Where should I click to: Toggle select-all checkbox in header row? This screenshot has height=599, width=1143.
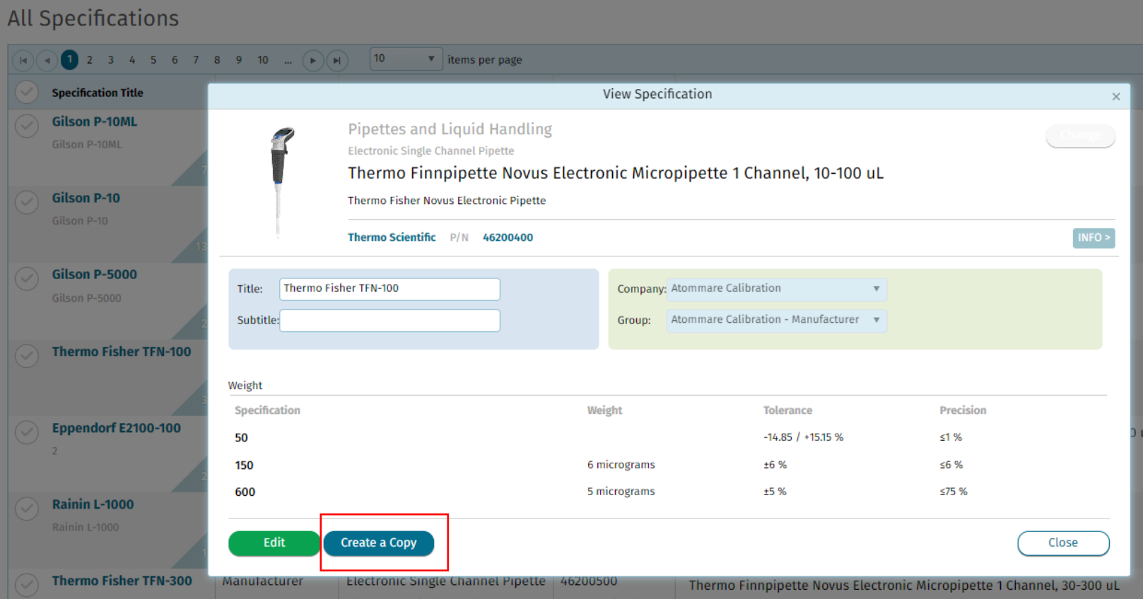click(27, 93)
